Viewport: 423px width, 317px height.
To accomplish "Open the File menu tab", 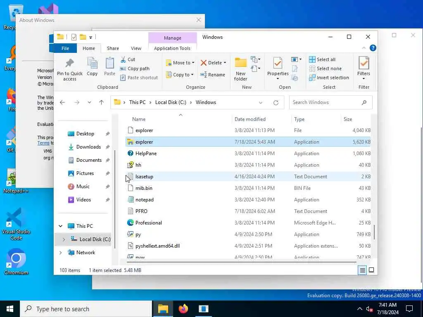I will (x=65, y=48).
